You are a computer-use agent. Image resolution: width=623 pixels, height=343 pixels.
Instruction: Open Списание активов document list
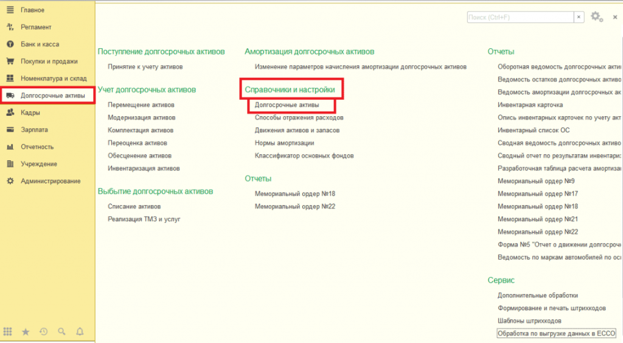click(x=134, y=207)
